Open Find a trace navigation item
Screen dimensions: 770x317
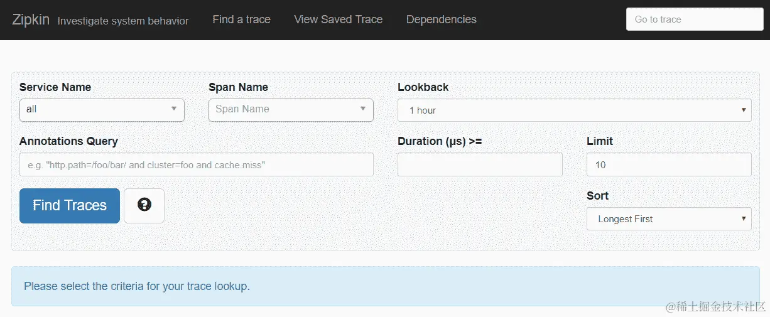coord(242,19)
